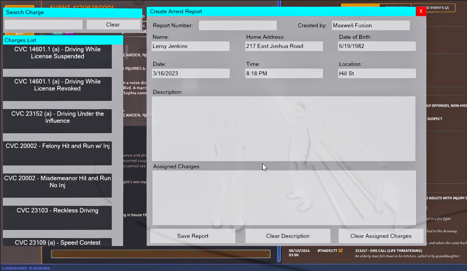Click the Save Report button
Viewport: 467px width, 271px height.
click(192, 236)
